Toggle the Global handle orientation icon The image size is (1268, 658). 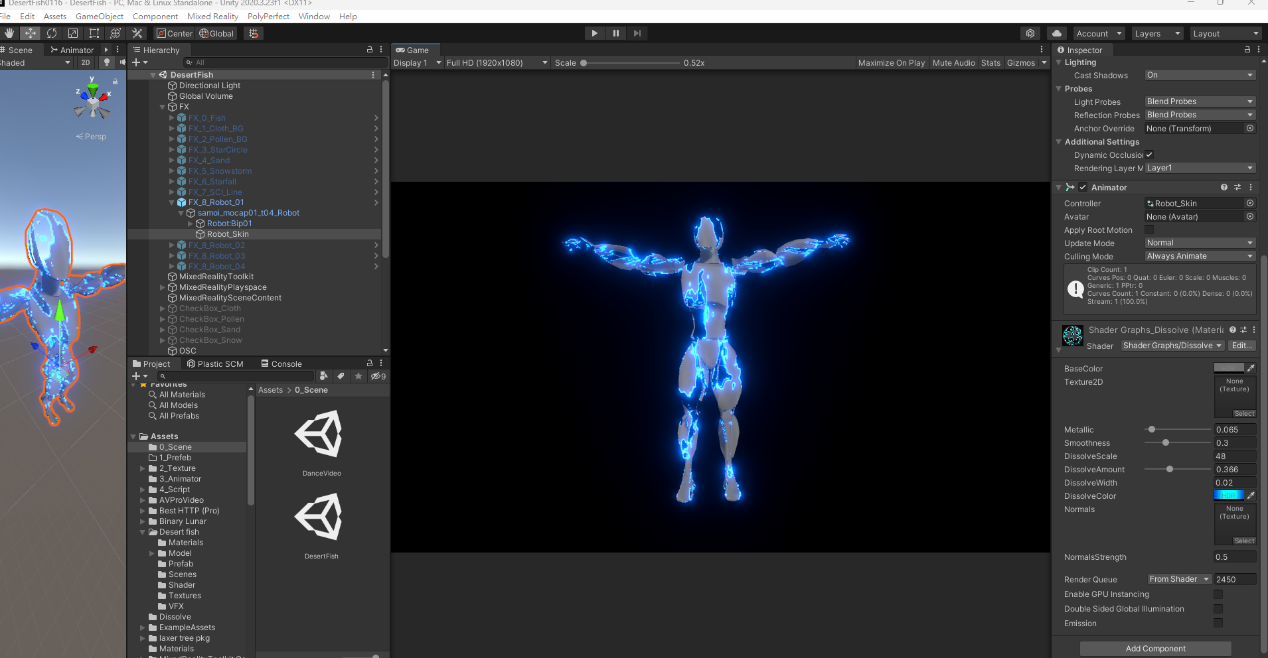[216, 33]
